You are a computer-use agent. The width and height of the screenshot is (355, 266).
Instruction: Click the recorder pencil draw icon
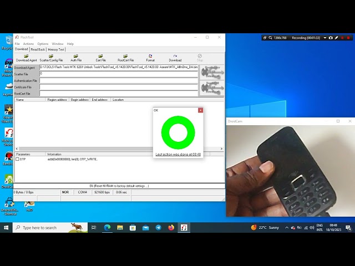pos(337,38)
